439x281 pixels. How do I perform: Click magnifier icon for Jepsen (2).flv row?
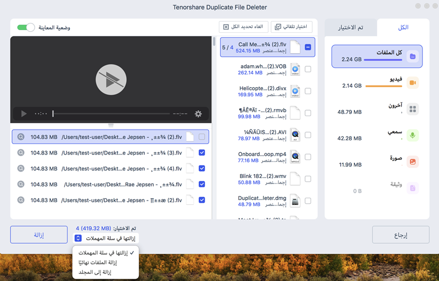click(21, 137)
